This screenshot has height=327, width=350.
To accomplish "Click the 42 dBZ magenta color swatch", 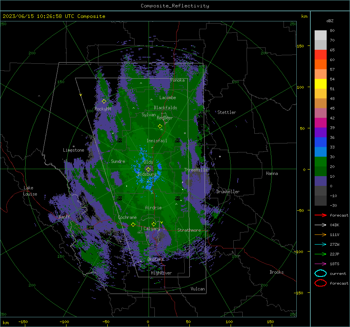I will point(320,122).
